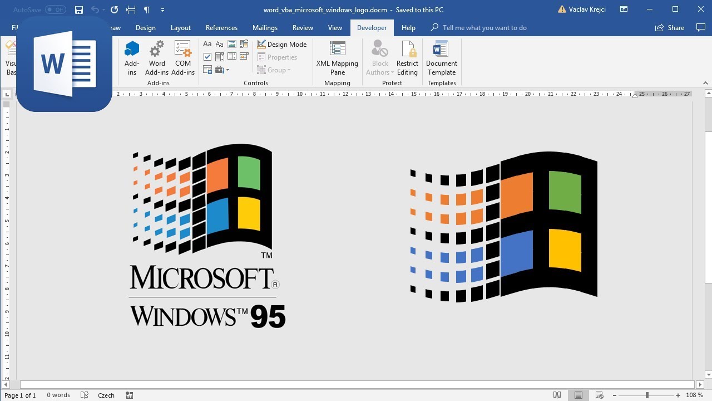
Task: Insert Check Box content control
Action: pyautogui.click(x=207, y=57)
